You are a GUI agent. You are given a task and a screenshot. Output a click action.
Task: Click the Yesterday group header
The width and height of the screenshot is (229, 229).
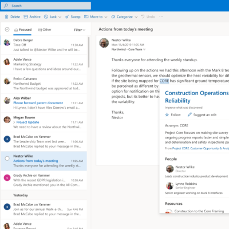21,195
